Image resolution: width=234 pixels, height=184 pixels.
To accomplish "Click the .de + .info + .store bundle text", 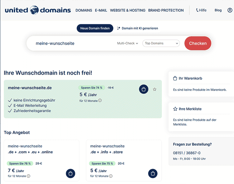I will [106, 152].
